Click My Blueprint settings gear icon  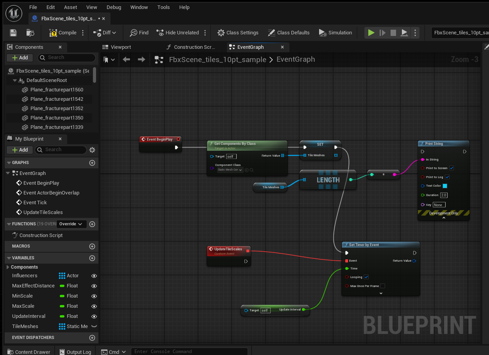92,150
